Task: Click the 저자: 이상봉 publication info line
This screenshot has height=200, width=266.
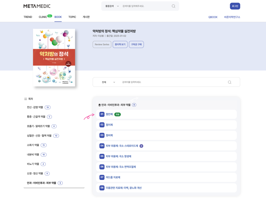Action: tap(109, 36)
